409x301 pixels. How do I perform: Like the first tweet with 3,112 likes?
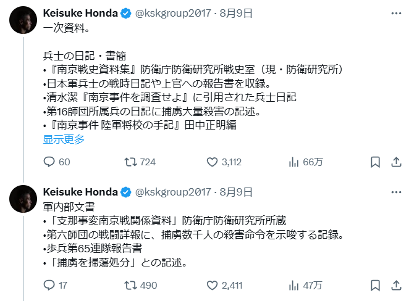pos(213,162)
